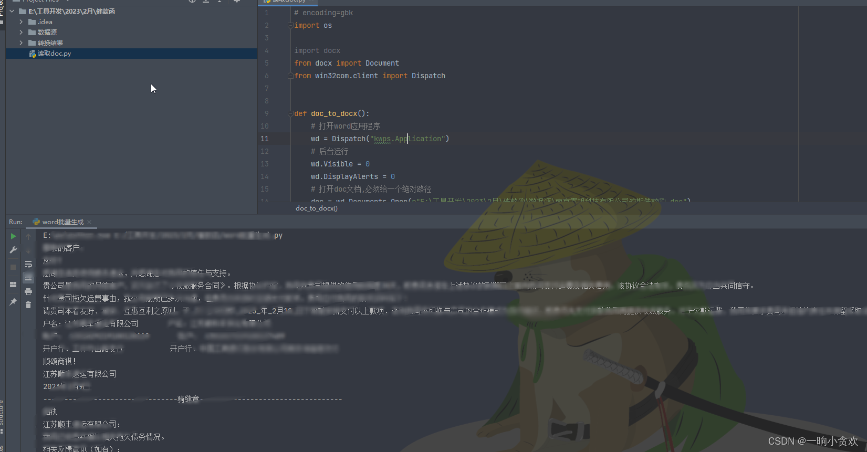Viewport: 867px width, 452px height.
Task: Click doc_to_docx() breadcrumb below editor
Action: click(317, 208)
